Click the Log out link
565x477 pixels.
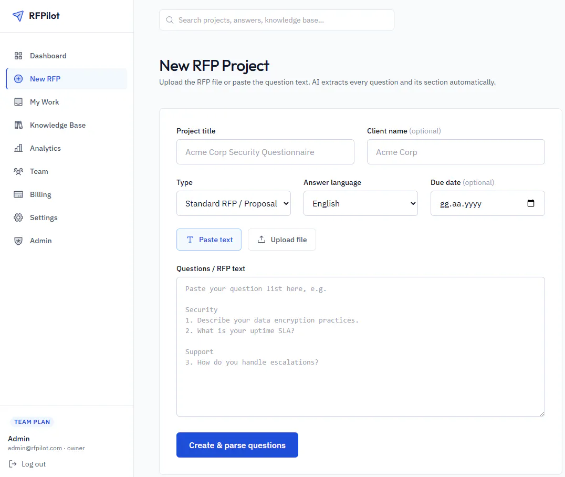pyautogui.click(x=27, y=464)
